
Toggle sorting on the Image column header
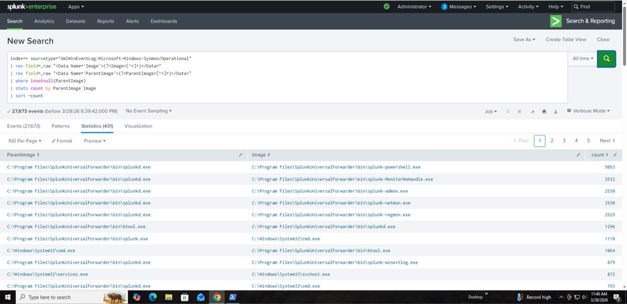tap(261, 155)
